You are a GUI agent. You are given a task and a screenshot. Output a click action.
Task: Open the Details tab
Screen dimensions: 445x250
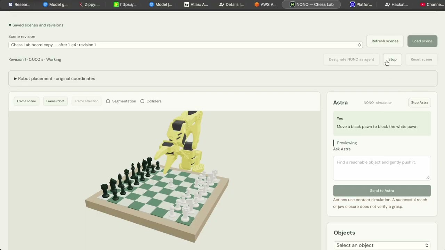pyautogui.click(x=231, y=5)
